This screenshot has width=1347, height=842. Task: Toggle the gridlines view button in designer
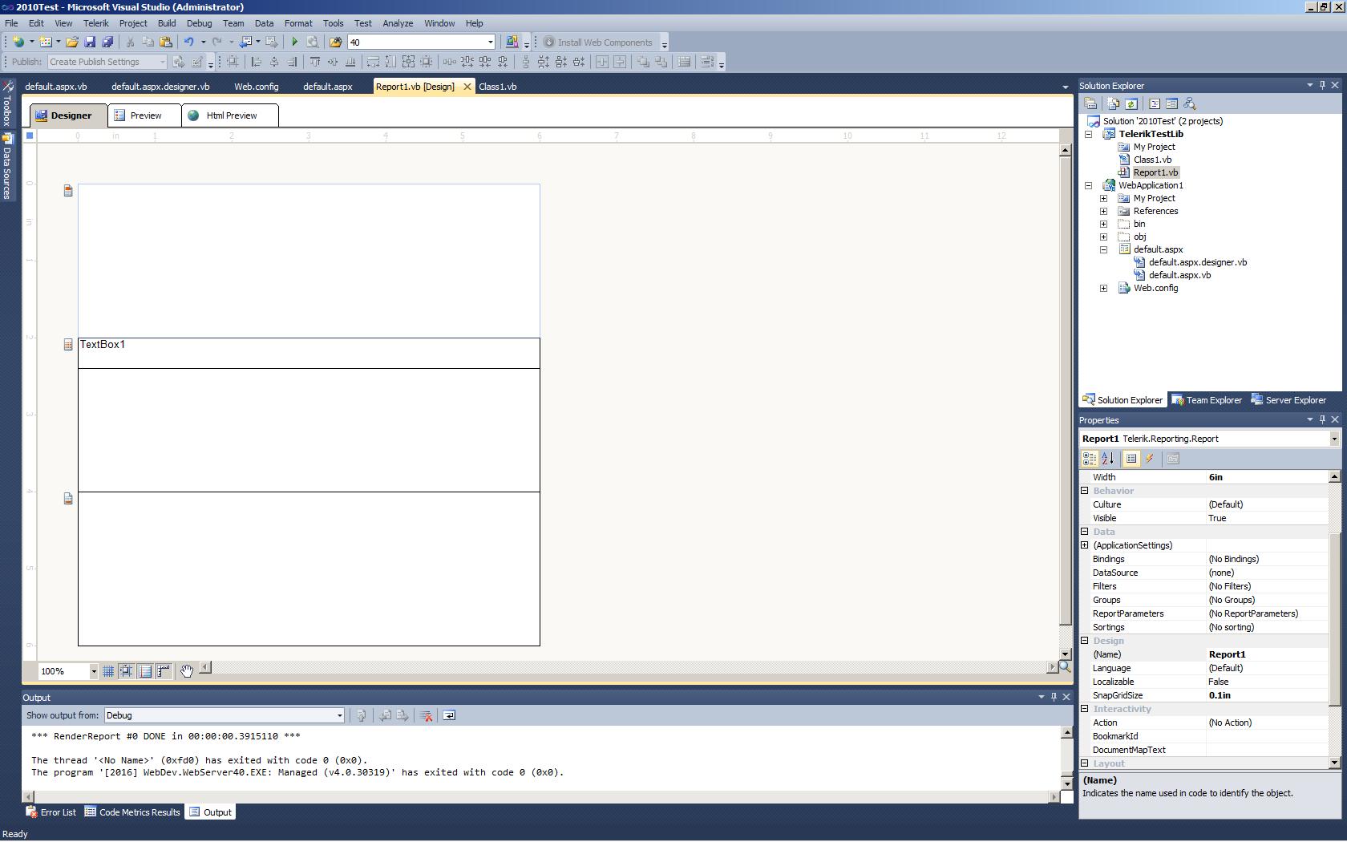(145, 671)
